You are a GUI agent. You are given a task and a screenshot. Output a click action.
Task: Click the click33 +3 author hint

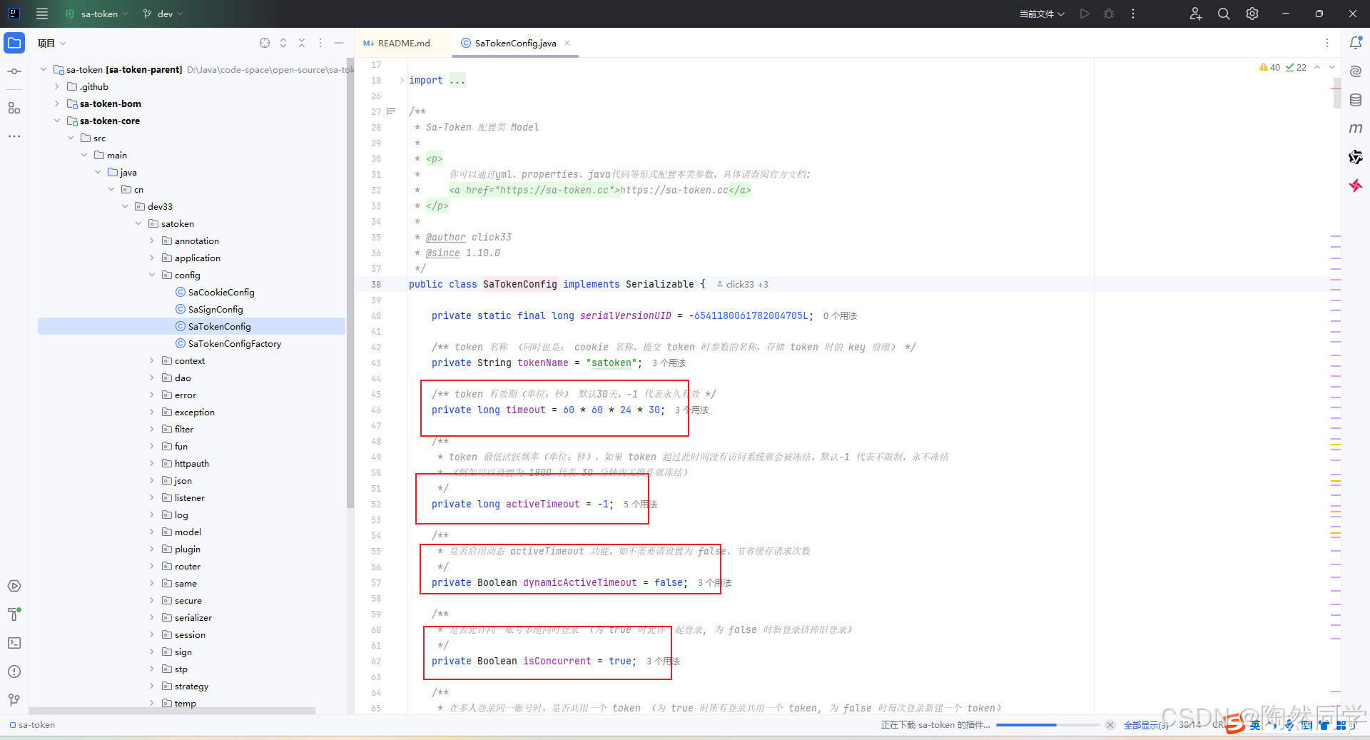coord(743,284)
